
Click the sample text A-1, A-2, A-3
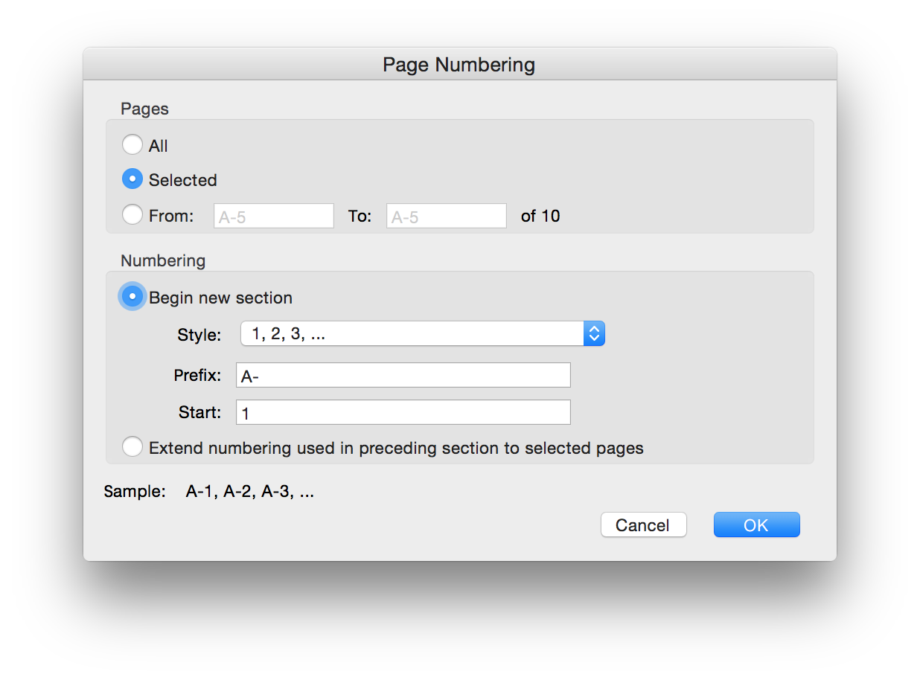[x=249, y=492]
